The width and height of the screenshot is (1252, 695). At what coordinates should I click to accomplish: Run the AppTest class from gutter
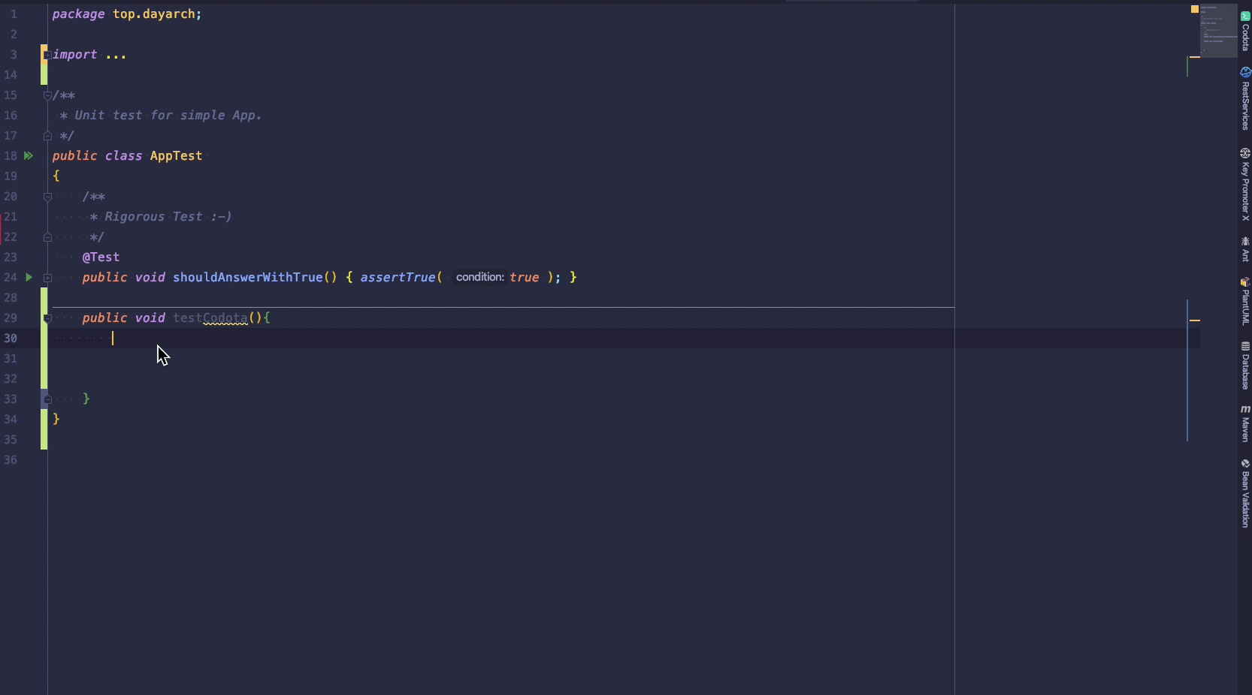click(29, 155)
